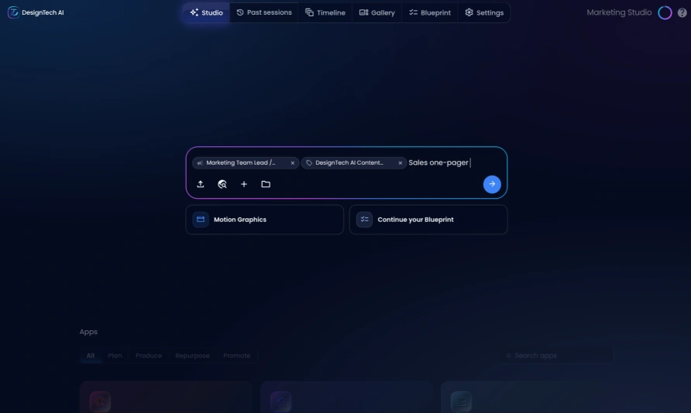Open the help question mark icon
Screen dimensions: 691x413
pyautogui.click(x=682, y=12)
